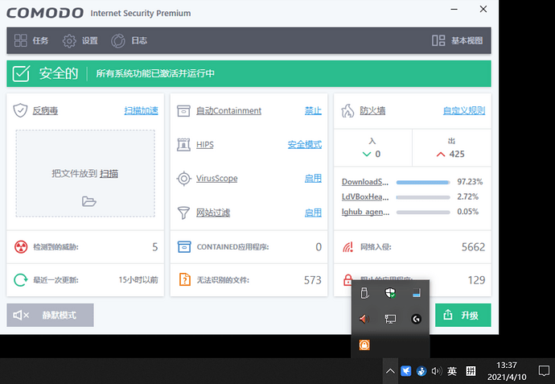Click the detected threats value 5

coord(154,247)
